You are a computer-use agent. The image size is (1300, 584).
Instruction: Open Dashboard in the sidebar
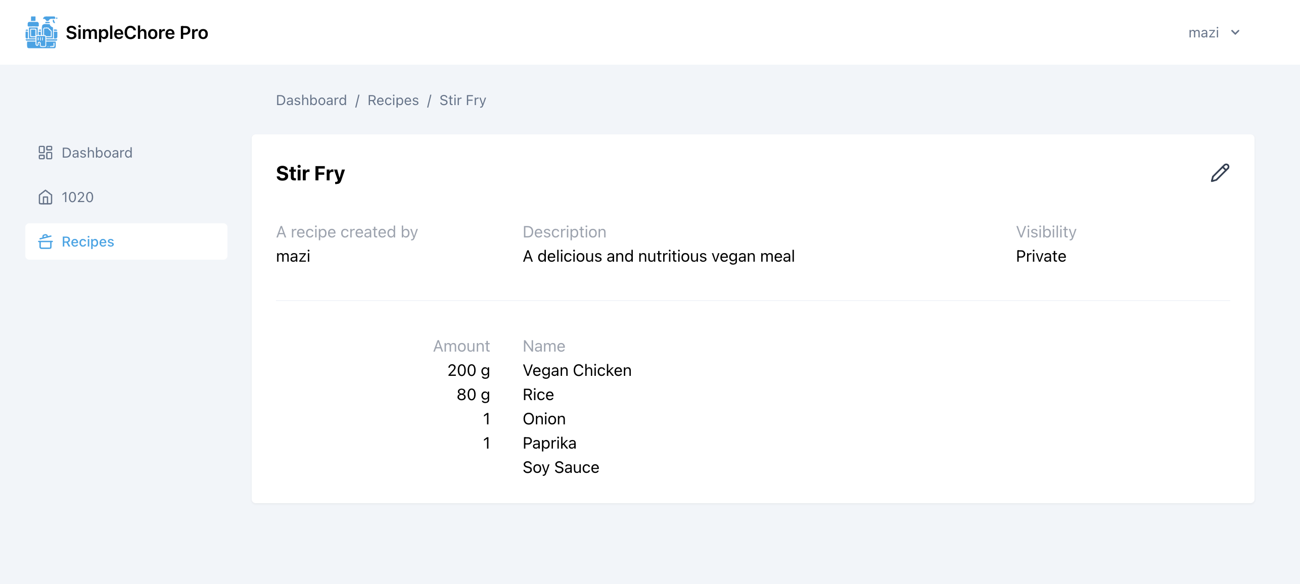point(126,153)
